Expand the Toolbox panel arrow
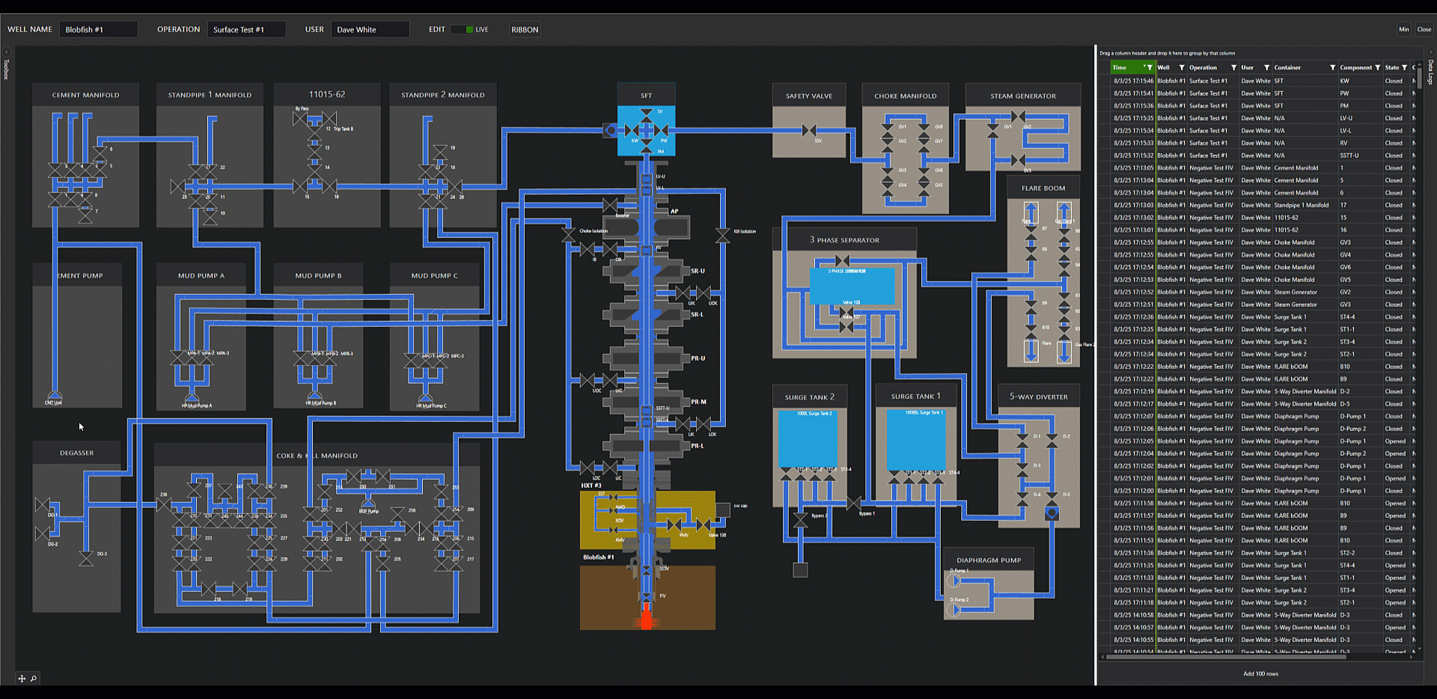 point(7,52)
